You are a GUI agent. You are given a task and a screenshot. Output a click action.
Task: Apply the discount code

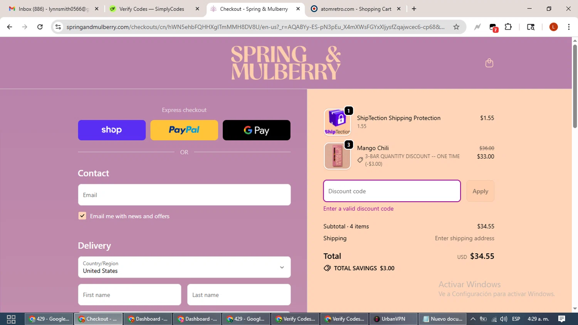480,191
